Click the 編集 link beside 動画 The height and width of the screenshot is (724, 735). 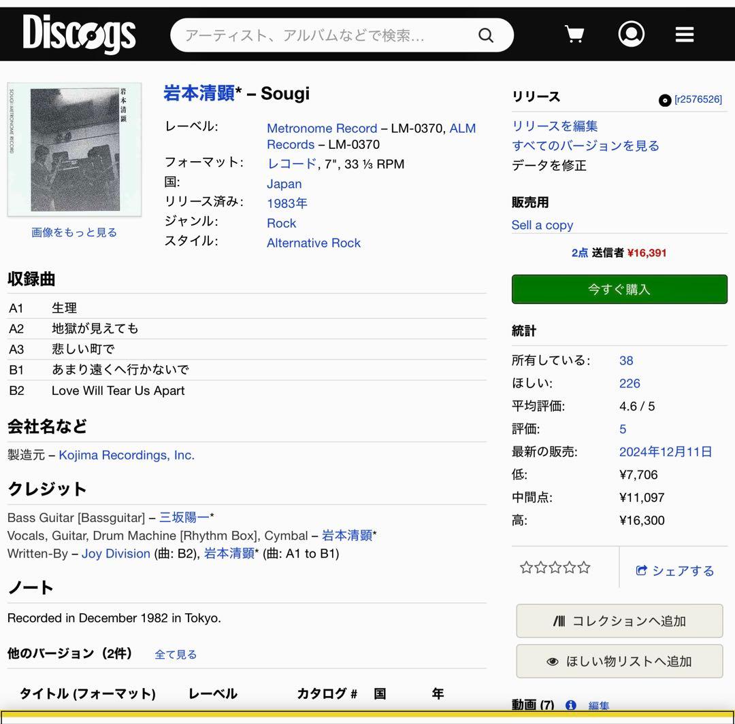(599, 705)
